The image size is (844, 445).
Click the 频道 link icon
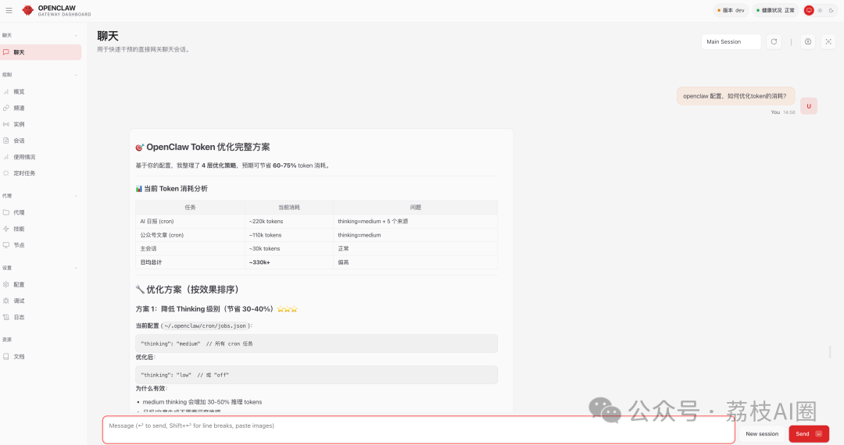(6, 108)
